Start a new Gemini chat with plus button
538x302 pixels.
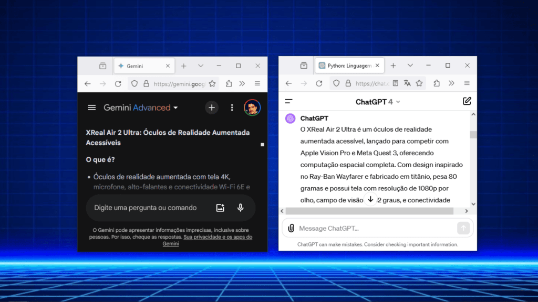[x=211, y=107]
